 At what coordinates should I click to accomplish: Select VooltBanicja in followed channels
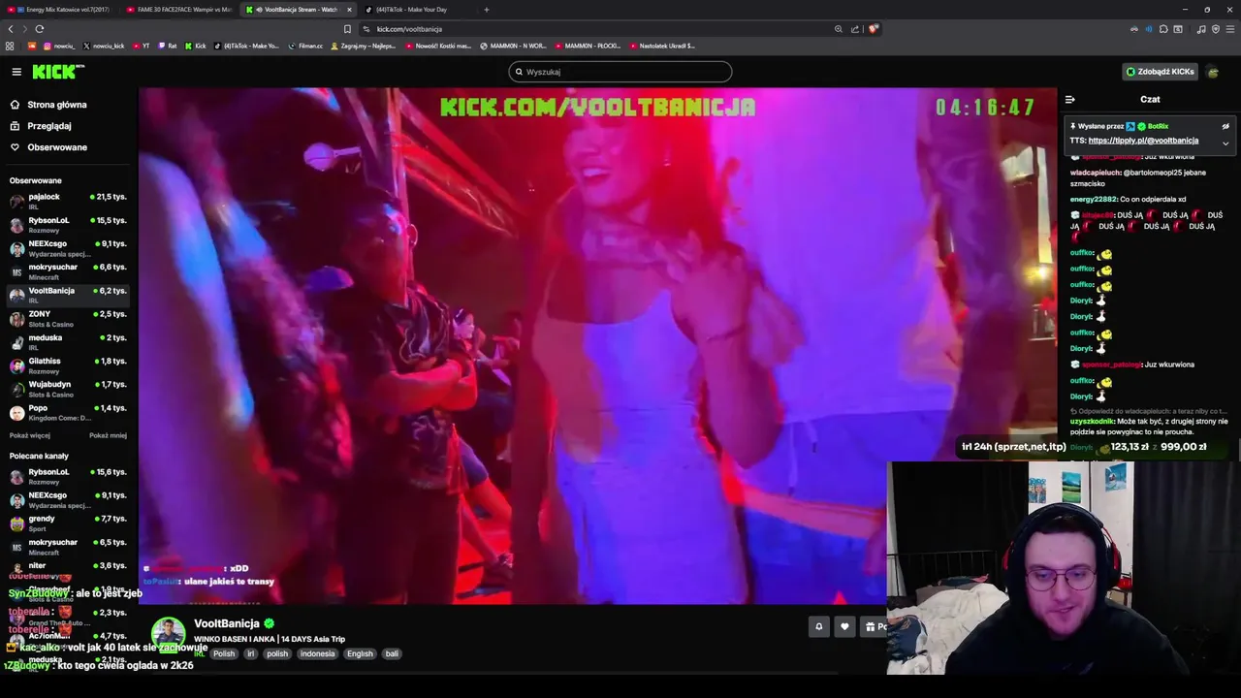pos(68,295)
